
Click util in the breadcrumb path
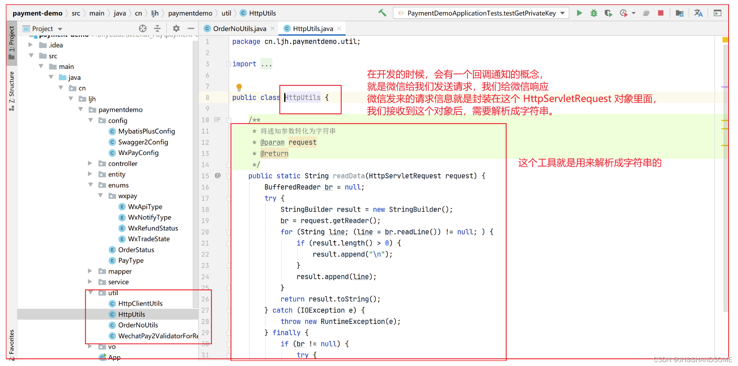(227, 13)
